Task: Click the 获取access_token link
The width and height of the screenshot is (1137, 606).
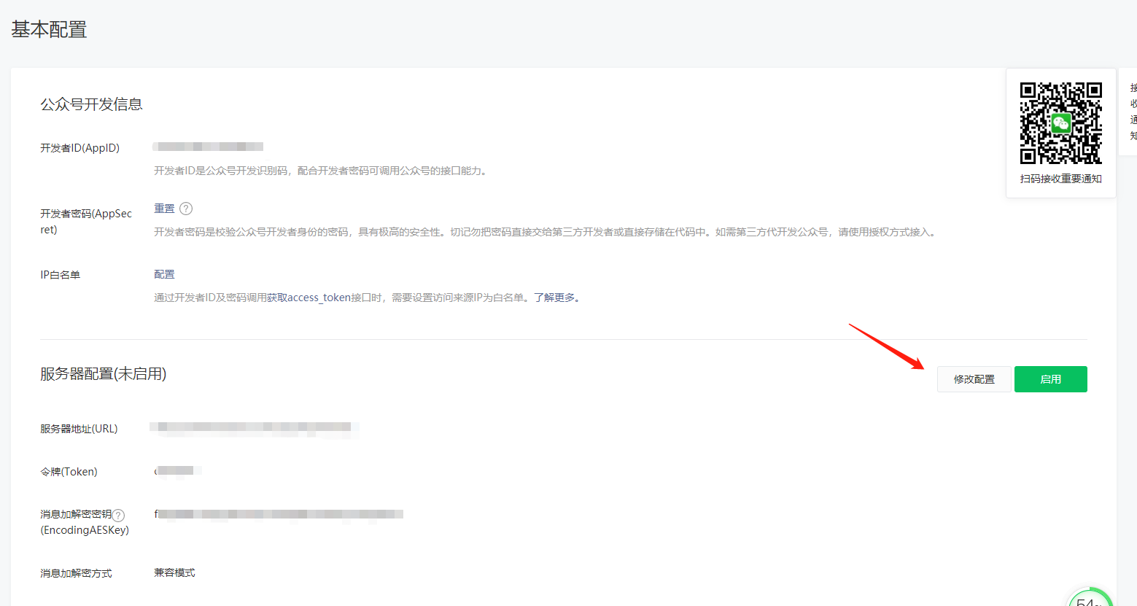Action: point(308,298)
